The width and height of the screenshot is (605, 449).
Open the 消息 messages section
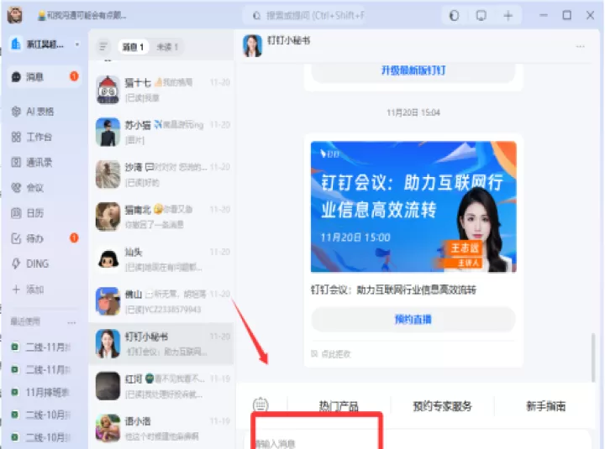45,76
